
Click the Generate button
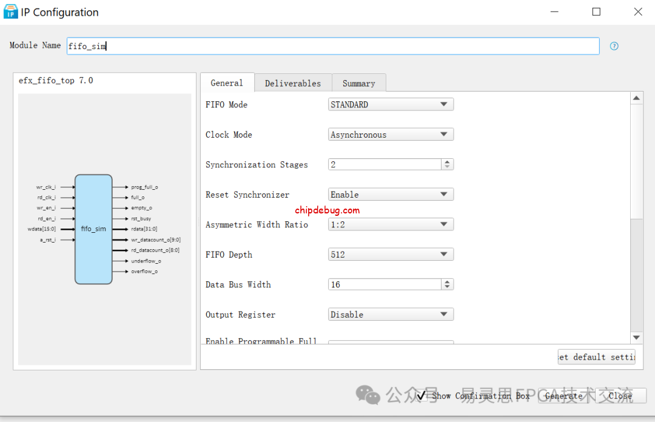(x=563, y=395)
